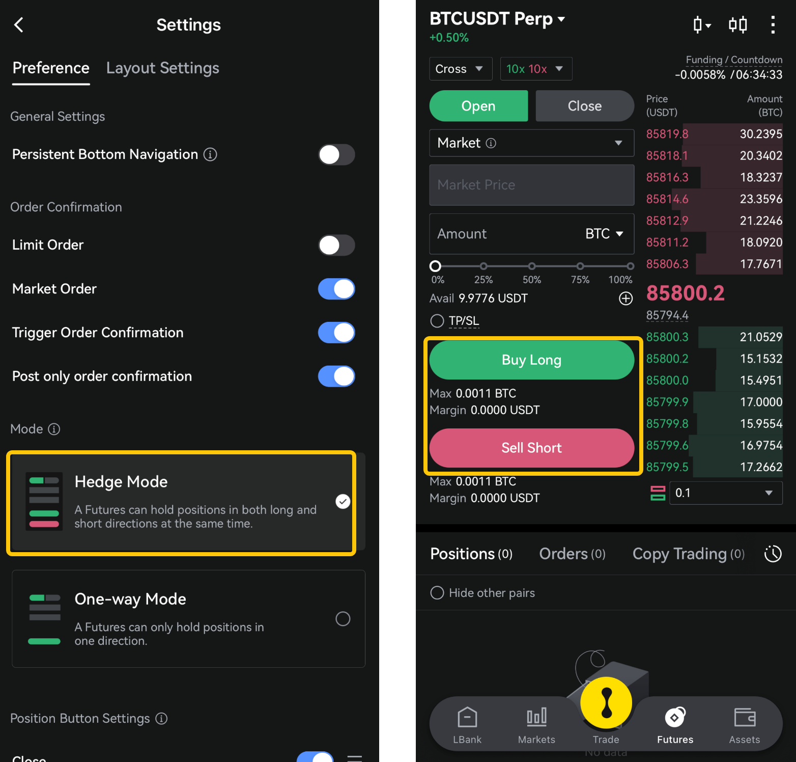
Task: Open the Assets wallet tab
Action: pyautogui.click(x=745, y=725)
